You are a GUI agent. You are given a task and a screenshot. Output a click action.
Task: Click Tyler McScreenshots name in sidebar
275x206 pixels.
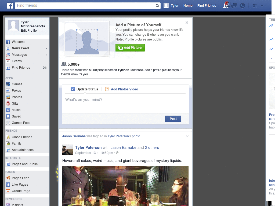tap(33, 24)
